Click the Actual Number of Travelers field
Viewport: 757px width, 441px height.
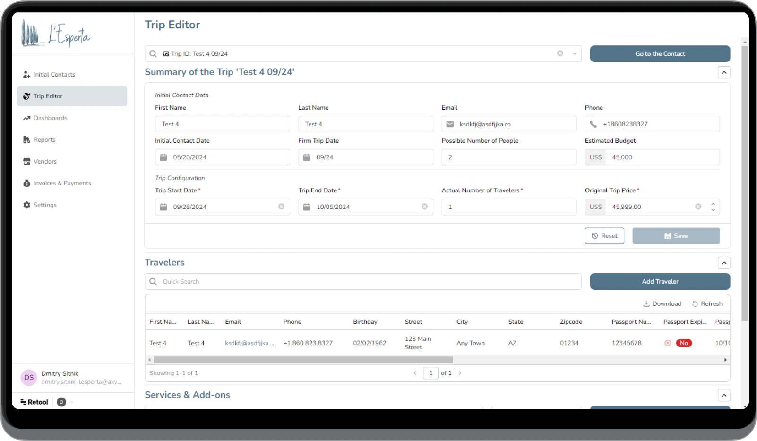coord(509,207)
